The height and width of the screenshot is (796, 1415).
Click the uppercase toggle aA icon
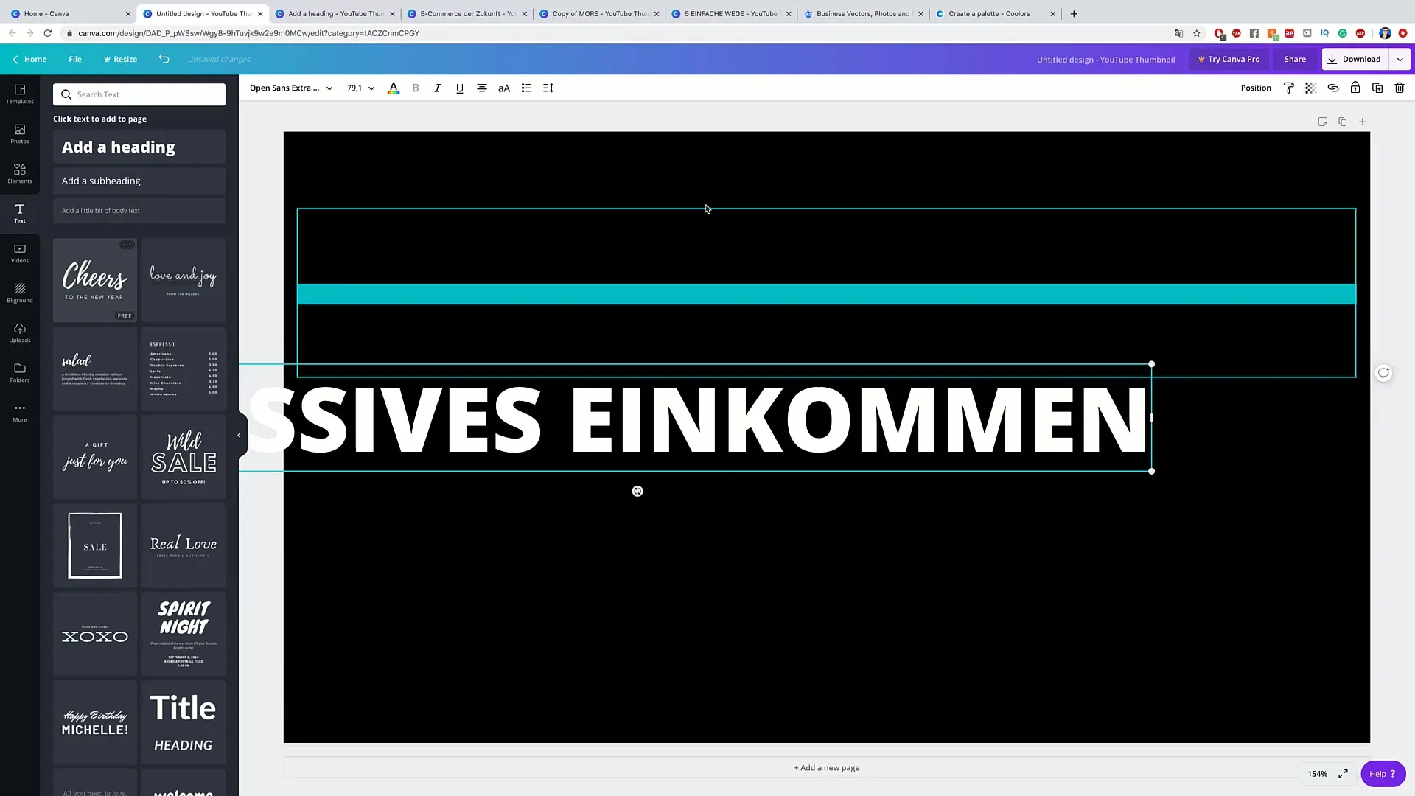pos(503,88)
